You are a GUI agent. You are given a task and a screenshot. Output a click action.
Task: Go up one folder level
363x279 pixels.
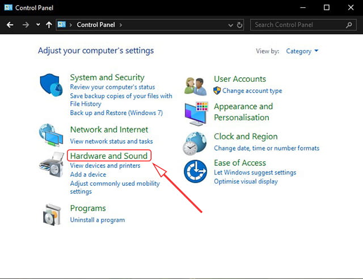(x=49, y=25)
